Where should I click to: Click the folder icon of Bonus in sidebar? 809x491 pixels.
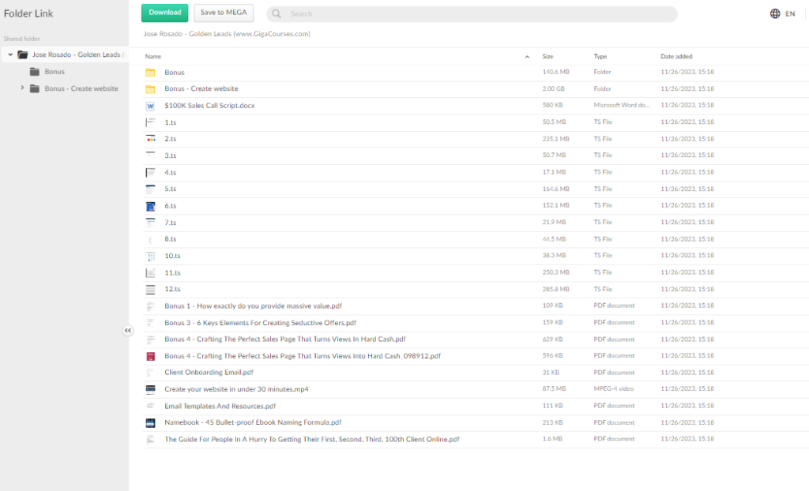[x=35, y=72]
